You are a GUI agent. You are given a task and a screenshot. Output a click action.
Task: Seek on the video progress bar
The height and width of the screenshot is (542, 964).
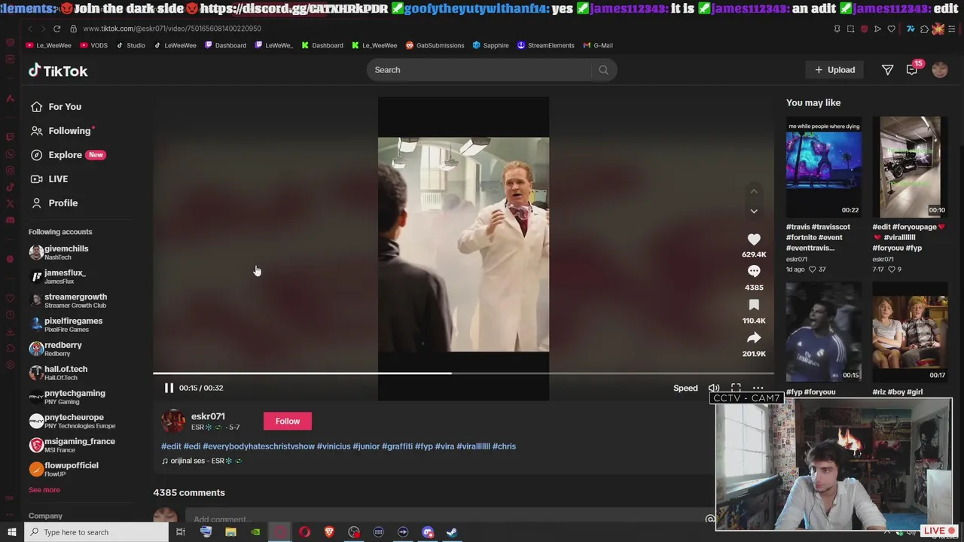pyautogui.click(x=463, y=373)
